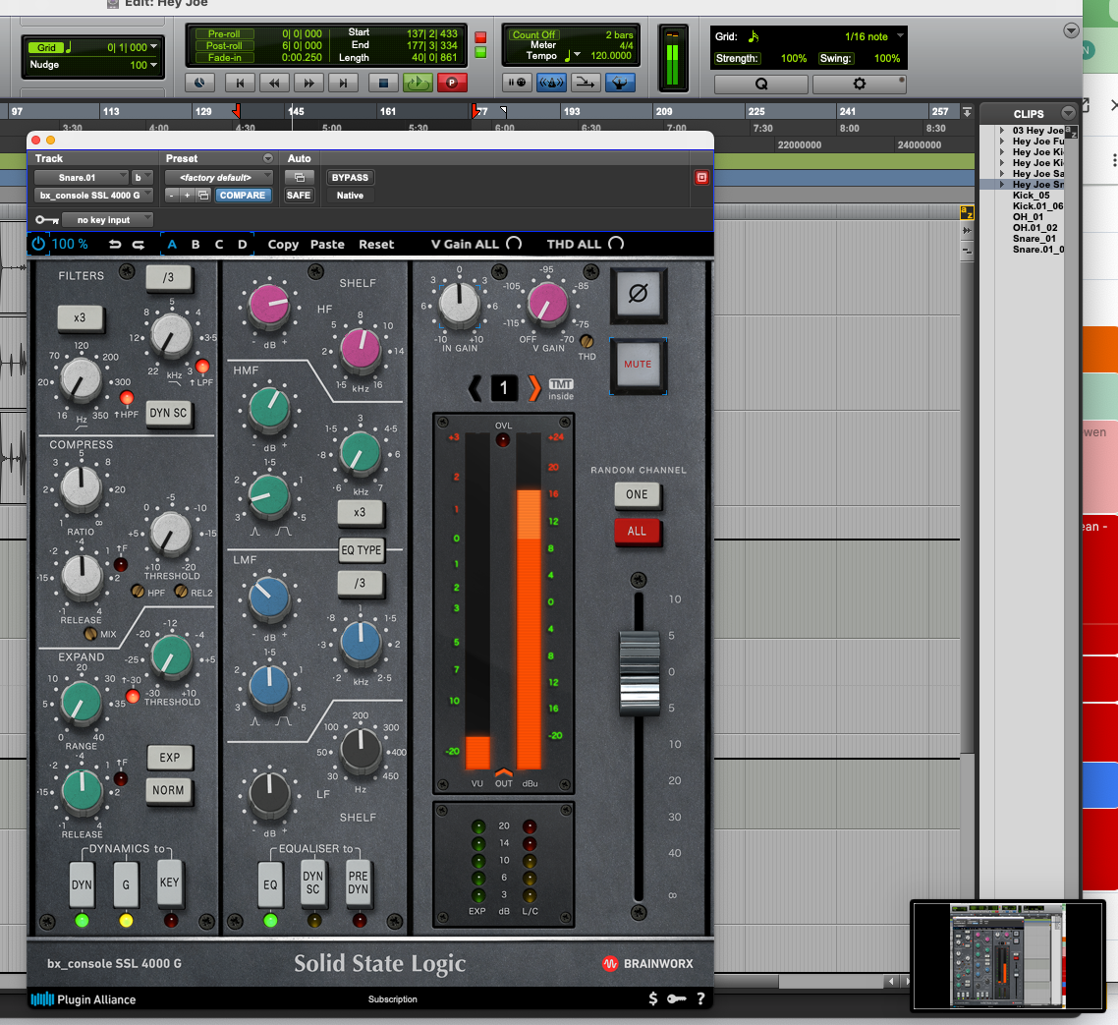
Task: Open the CLIPS list menu arrow
Action: point(1068,113)
